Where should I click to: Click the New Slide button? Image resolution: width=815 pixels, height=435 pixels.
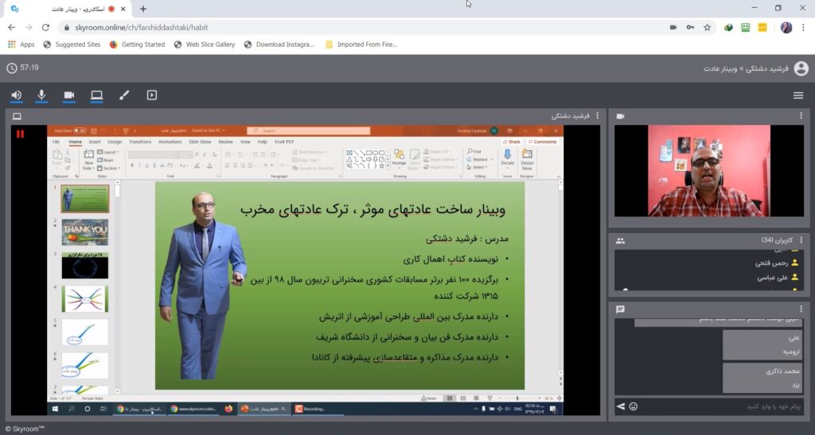[x=88, y=160]
